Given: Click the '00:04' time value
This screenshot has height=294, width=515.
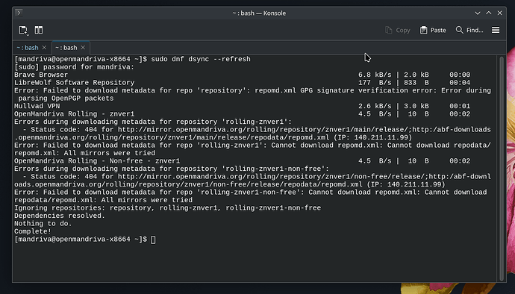Looking at the screenshot, I should (460, 83).
